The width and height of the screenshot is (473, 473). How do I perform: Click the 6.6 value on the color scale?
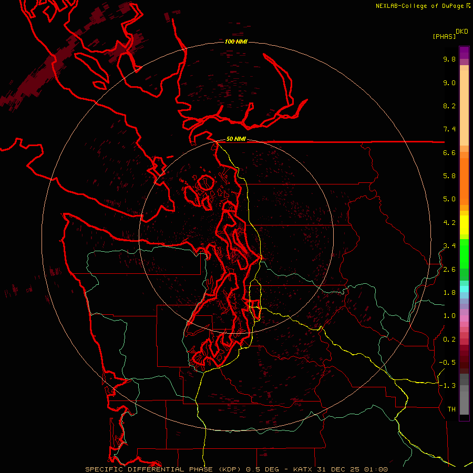449,152
